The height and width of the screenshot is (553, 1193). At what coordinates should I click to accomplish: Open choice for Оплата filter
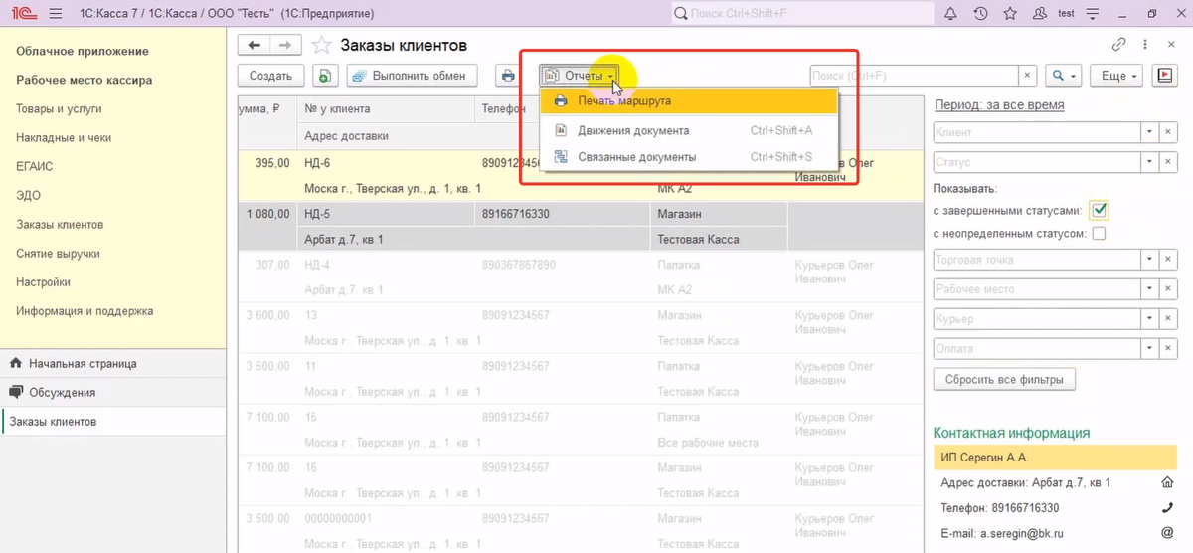pyautogui.click(x=1149, y=349)
